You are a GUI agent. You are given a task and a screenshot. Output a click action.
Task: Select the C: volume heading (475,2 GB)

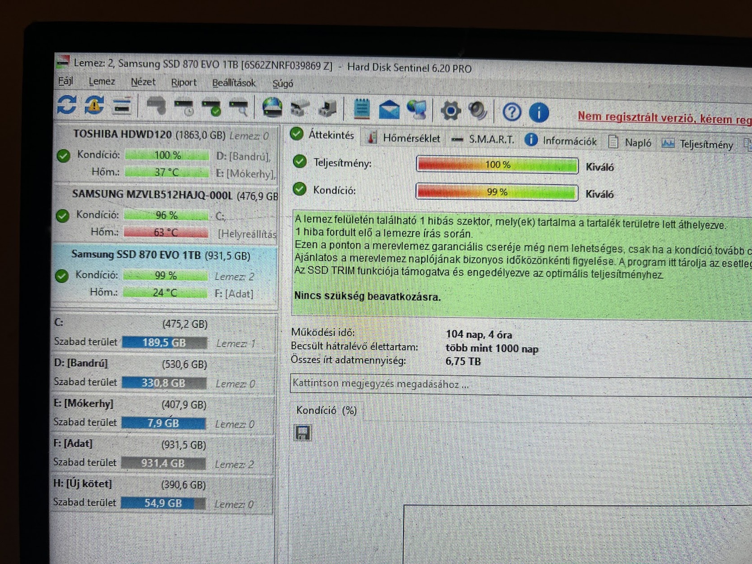coord(130,323)
